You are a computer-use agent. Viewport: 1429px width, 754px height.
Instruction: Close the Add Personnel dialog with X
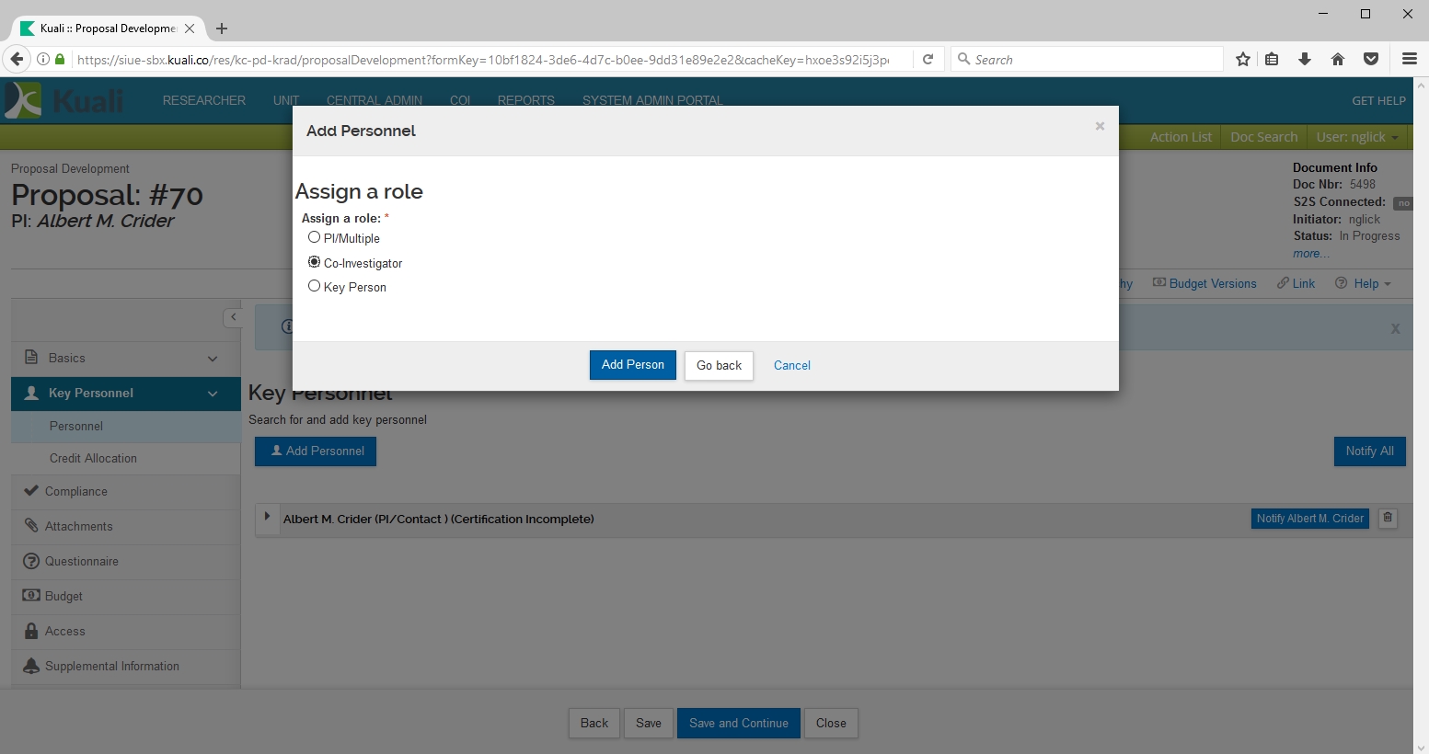pos(1100,127)
